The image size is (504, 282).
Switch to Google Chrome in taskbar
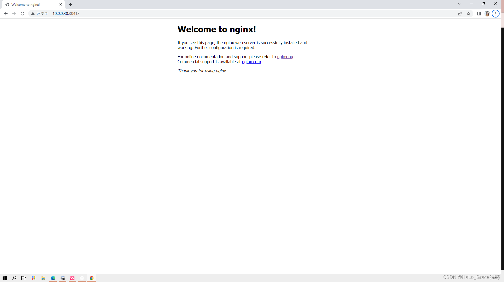(92, 278)
